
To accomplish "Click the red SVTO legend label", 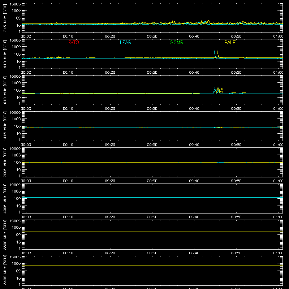I will click(x=73, y=42).
